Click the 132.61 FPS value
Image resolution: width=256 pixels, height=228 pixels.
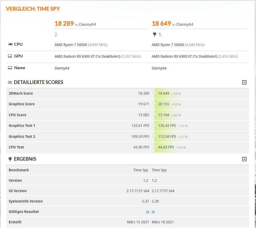click(x=140, y=126)
